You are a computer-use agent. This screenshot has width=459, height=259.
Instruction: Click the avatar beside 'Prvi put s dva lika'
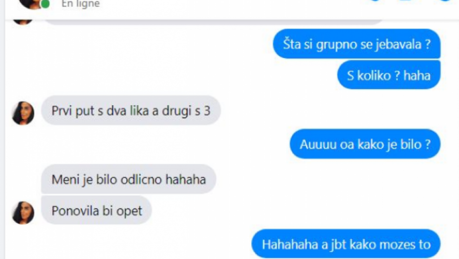pos(23,113)
